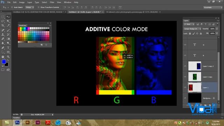Hide Layer 1 copy 2
The height and width of the screenshot is (126, 224).
pyautogui.click(x=185, y=66)
